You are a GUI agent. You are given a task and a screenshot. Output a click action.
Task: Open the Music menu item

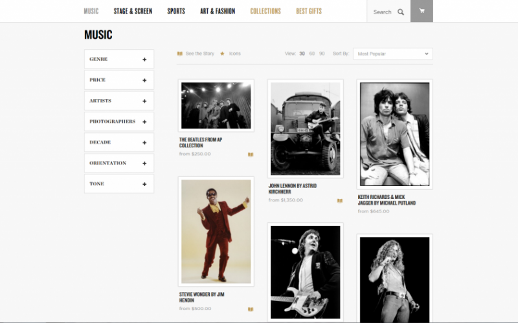click(91, 11)
